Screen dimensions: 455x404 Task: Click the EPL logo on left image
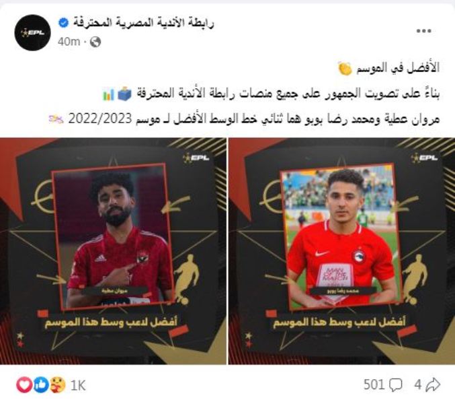[x=196, y=158]
